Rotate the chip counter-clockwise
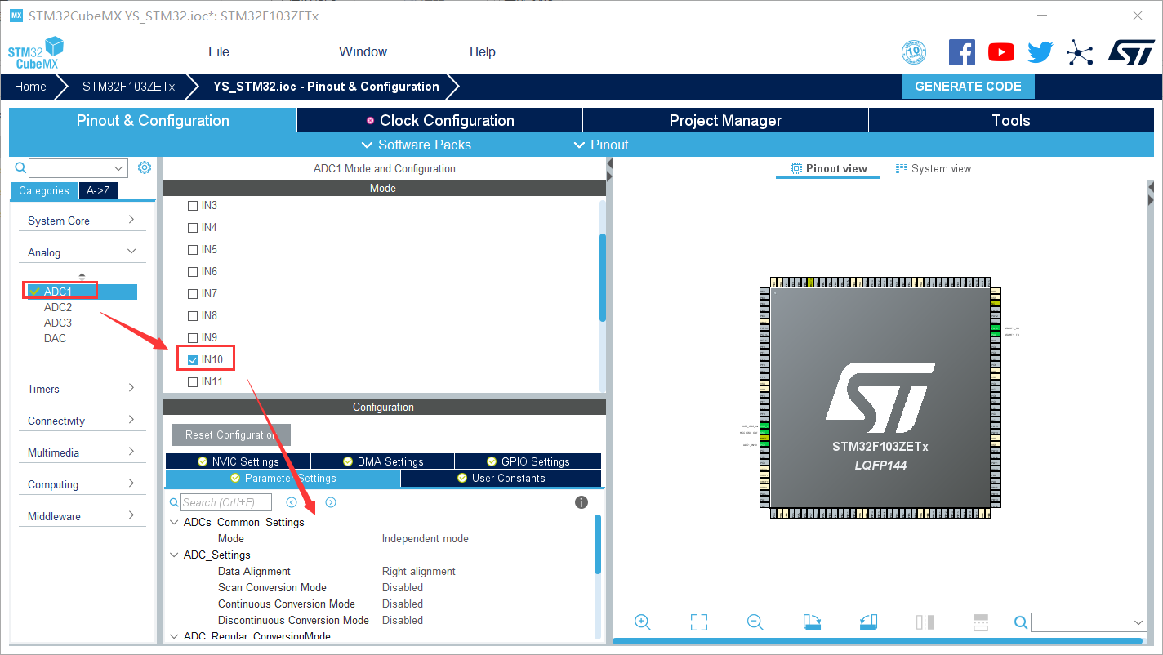This screenshot has height=655, width=1163. 868,622
